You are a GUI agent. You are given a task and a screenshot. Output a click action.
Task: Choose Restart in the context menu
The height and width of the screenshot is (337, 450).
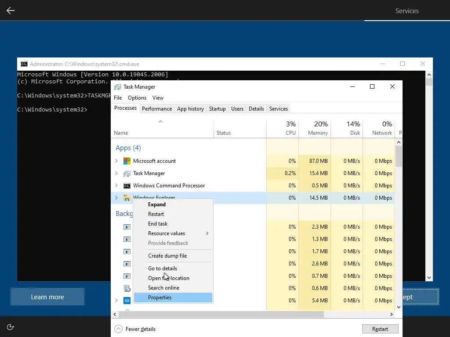click(173, 214)
